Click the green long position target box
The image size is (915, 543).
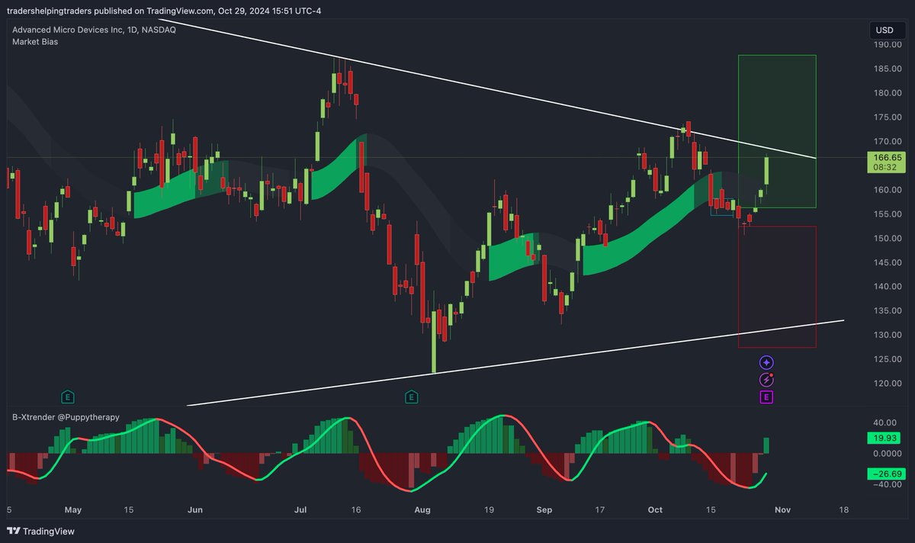[x=777, y=131]
